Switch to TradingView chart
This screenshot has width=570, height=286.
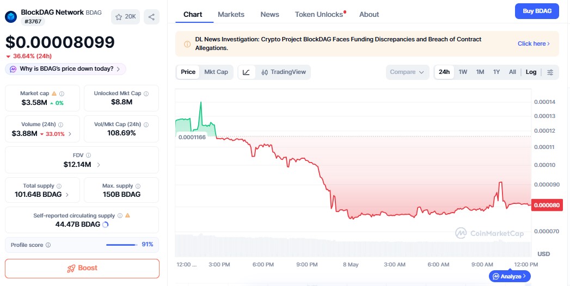[284, 72]
